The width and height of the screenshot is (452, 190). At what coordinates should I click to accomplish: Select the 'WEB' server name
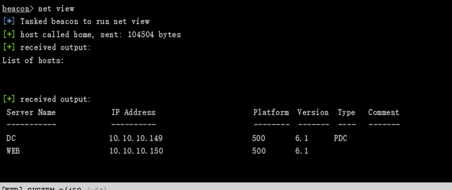tap(13, 151)
